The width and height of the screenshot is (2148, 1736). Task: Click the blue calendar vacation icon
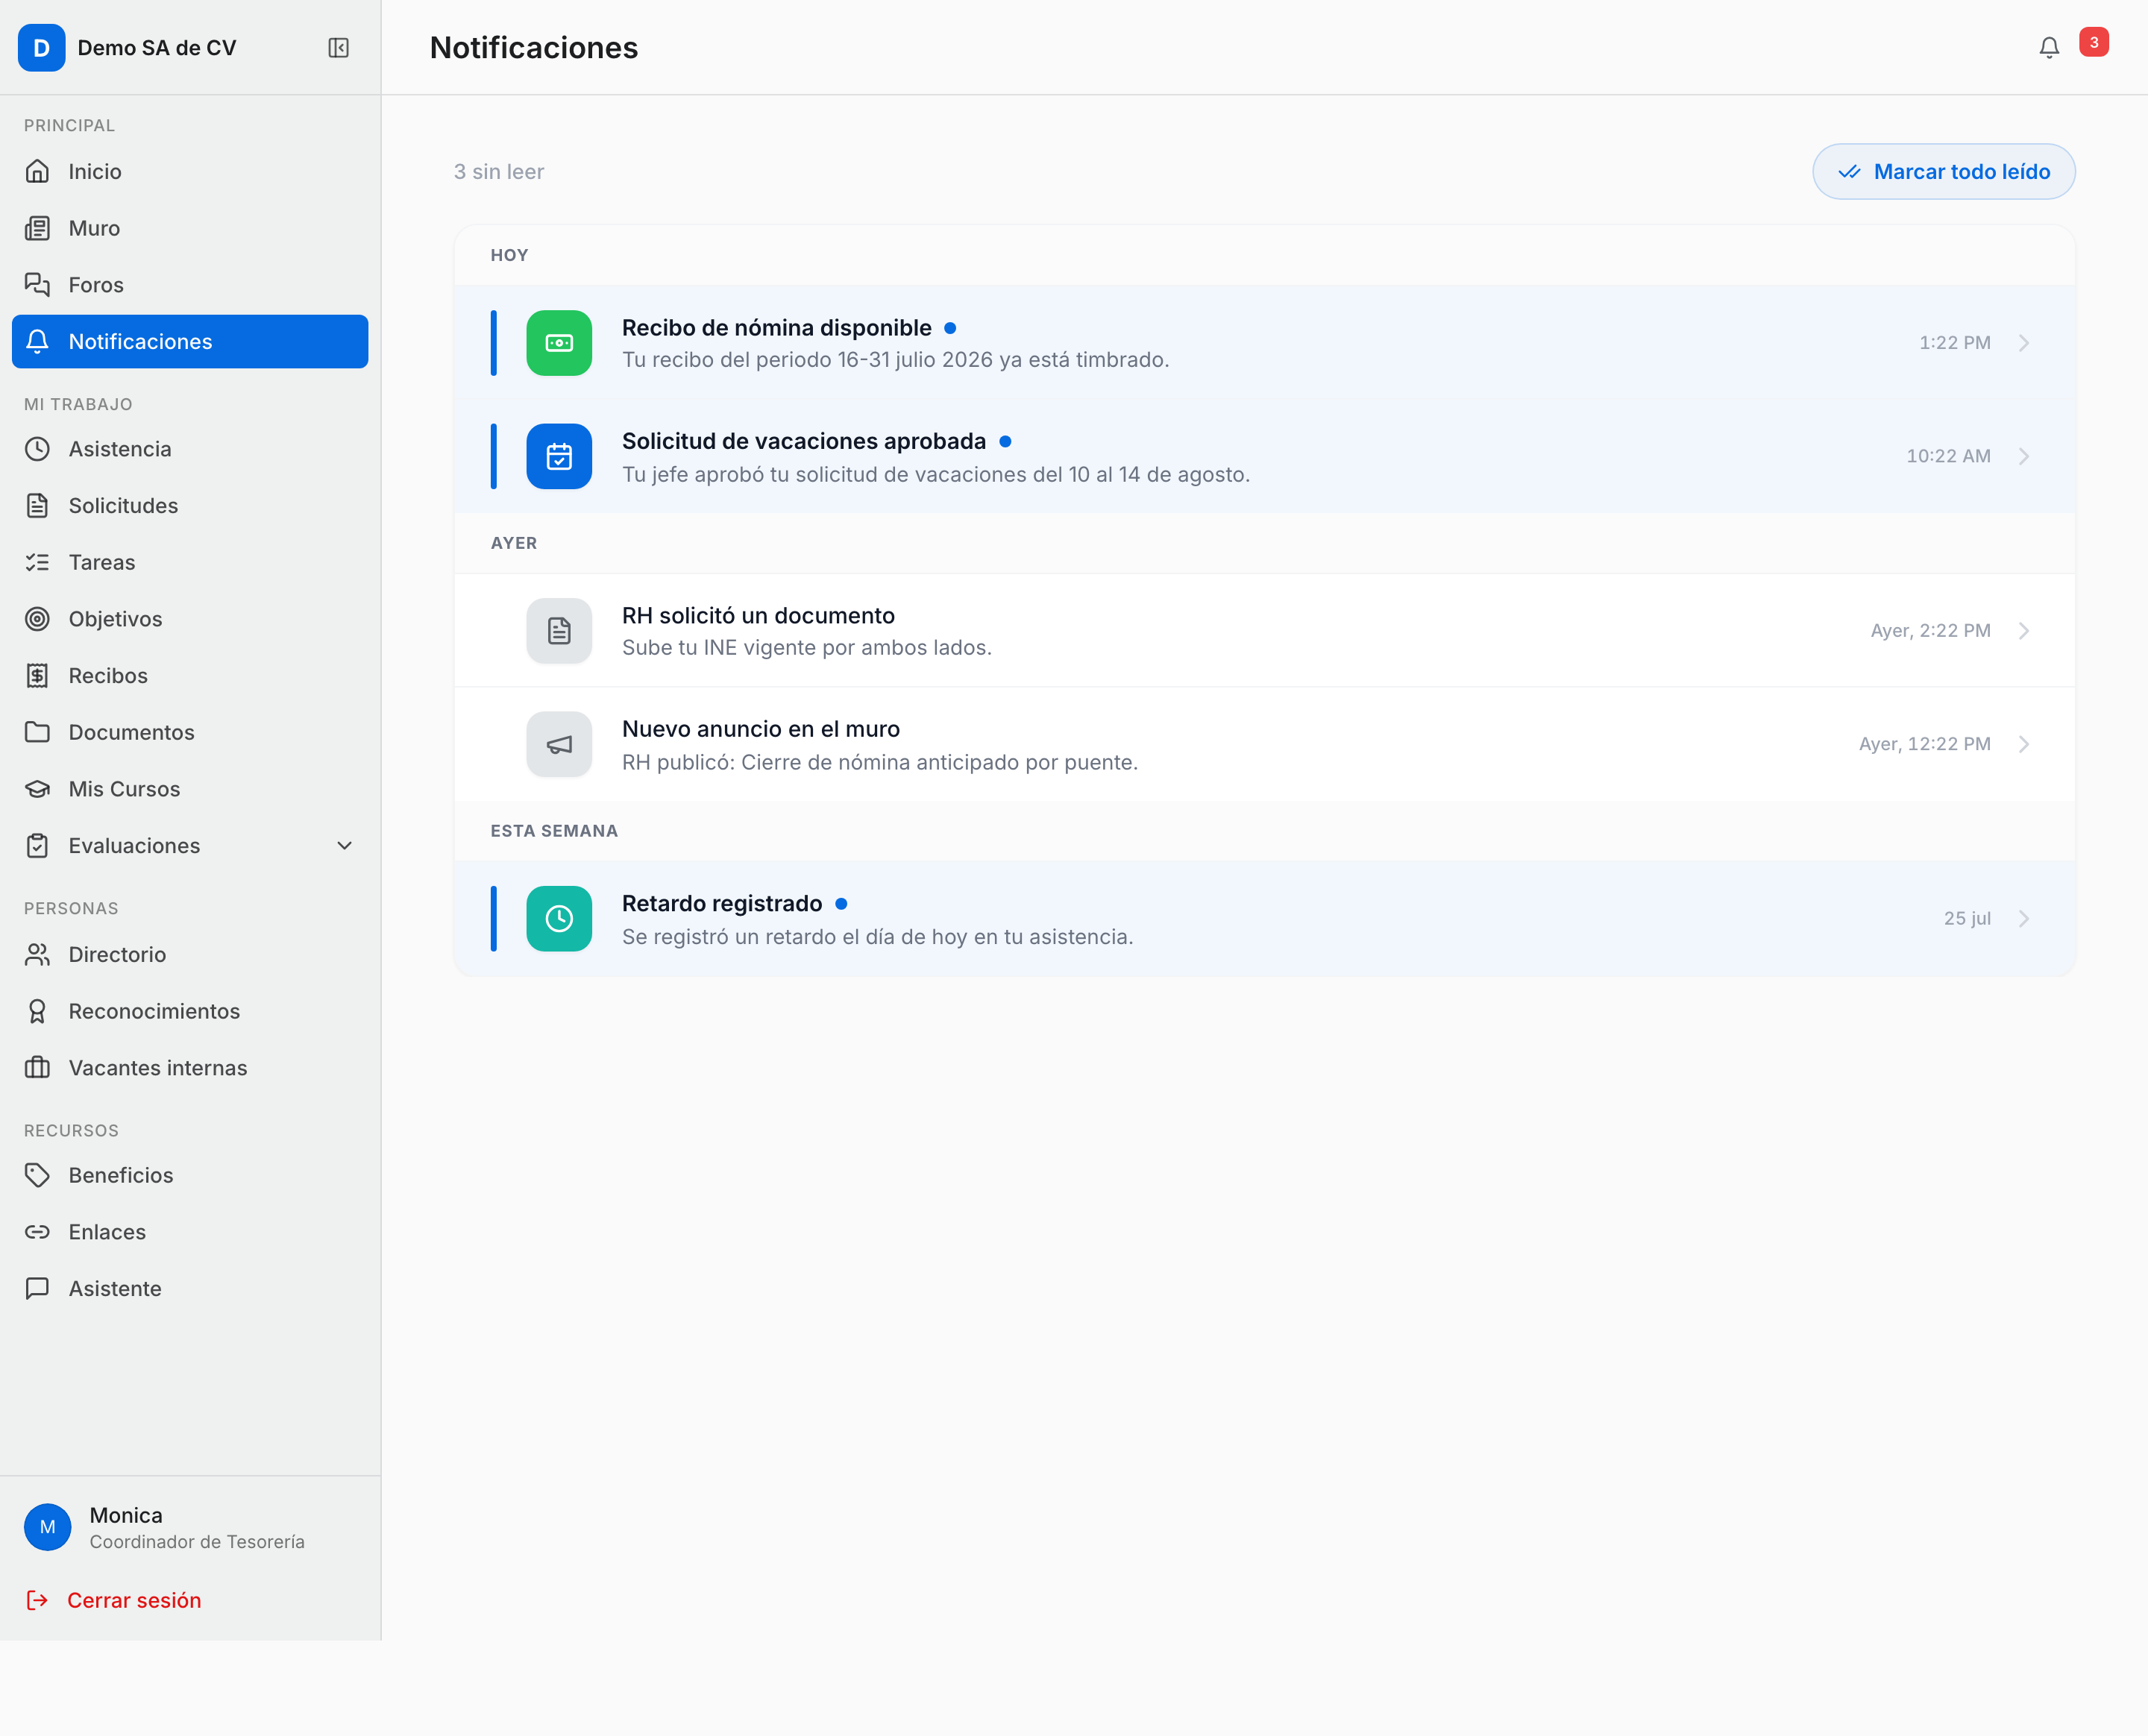(x=559, y=457)
